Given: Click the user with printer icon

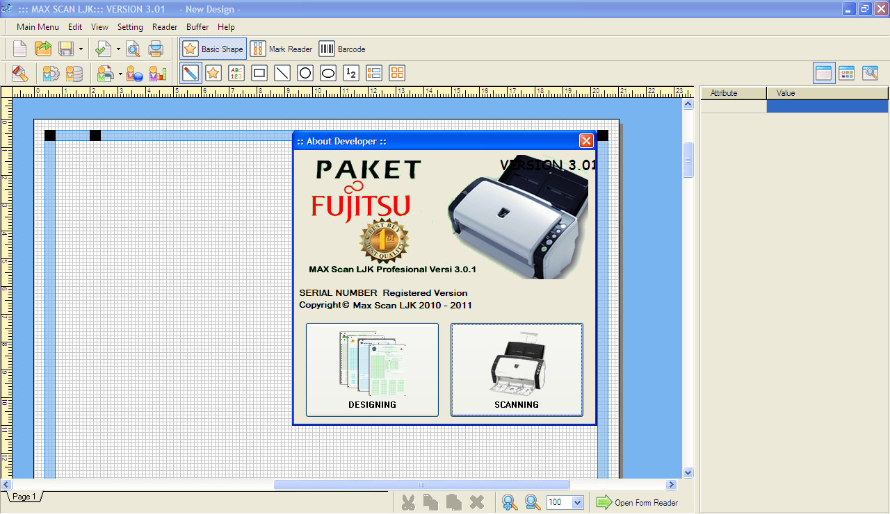Looking at the screenshot, I should click(105, 73).
